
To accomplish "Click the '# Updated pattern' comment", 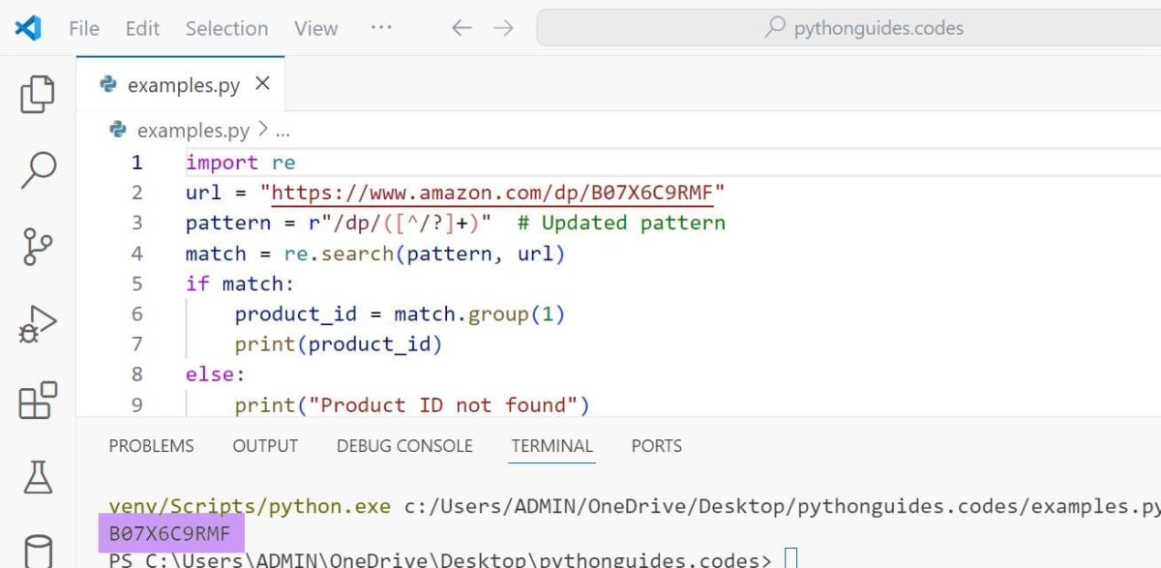I will [621, 223].
